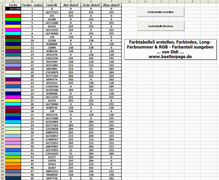Click the 'Grün-Anteil' header cell
The width and height of the screenshot is (219, 180).
point(91,5)
